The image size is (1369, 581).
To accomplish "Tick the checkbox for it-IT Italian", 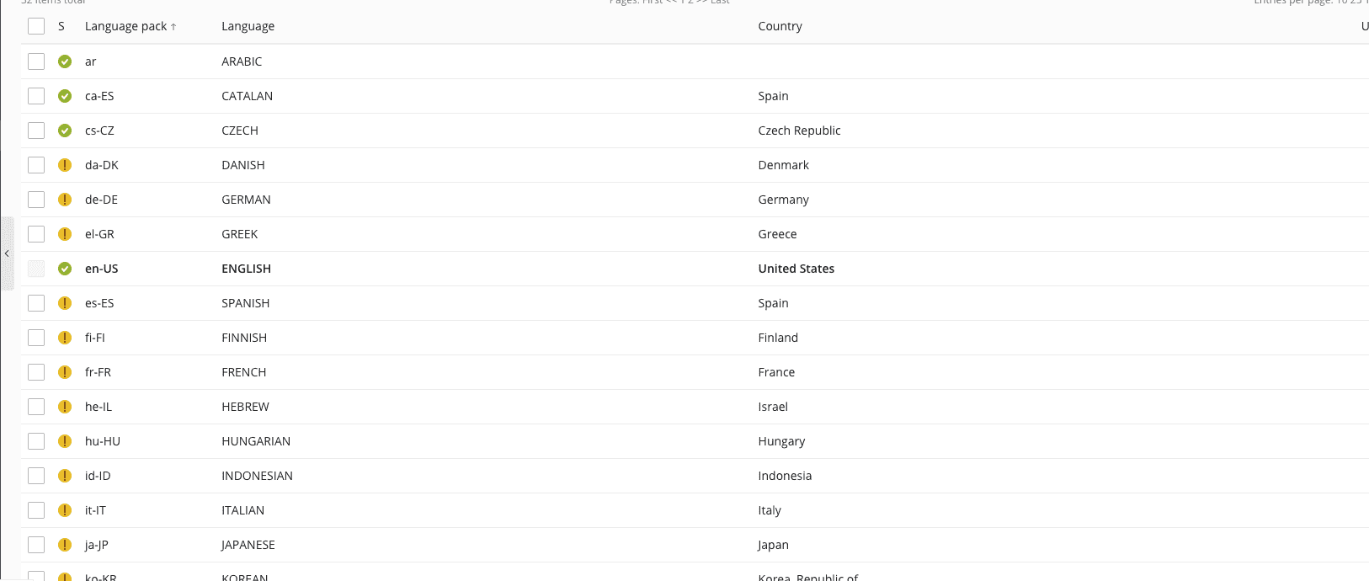I will coord(36,510).
